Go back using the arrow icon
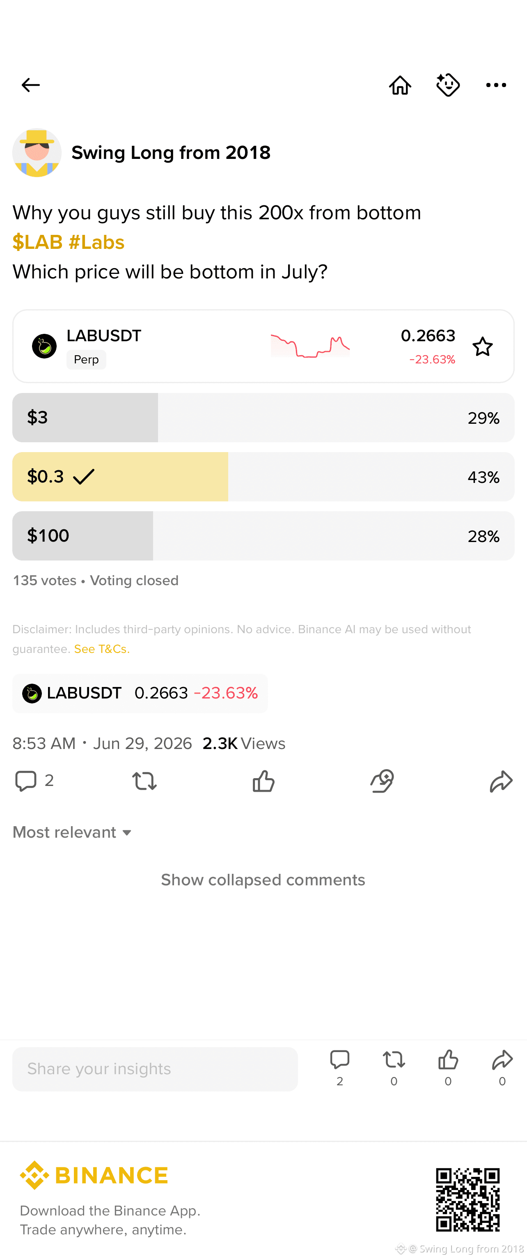 tap(30, 85)
